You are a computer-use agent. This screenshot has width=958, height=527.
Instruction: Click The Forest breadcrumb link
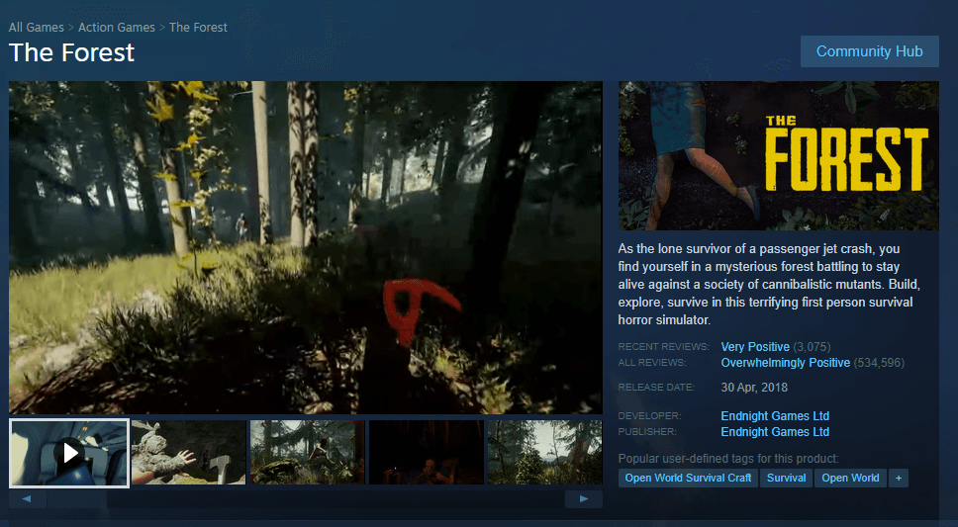pyautogui.click(x=198, y=28)
